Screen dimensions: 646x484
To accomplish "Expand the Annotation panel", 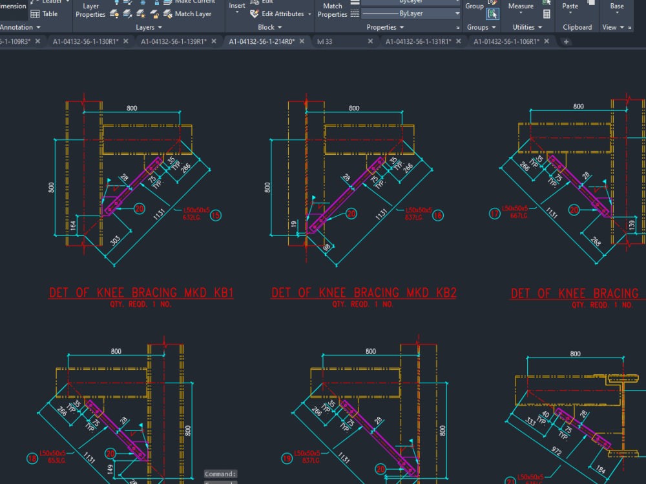I will point(21,27).
